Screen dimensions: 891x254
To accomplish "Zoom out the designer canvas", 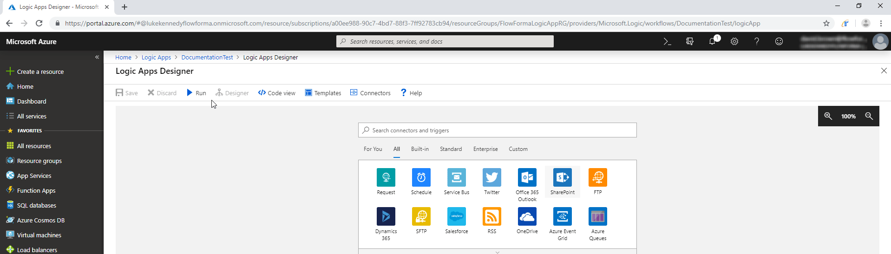I will coord(869,116).
